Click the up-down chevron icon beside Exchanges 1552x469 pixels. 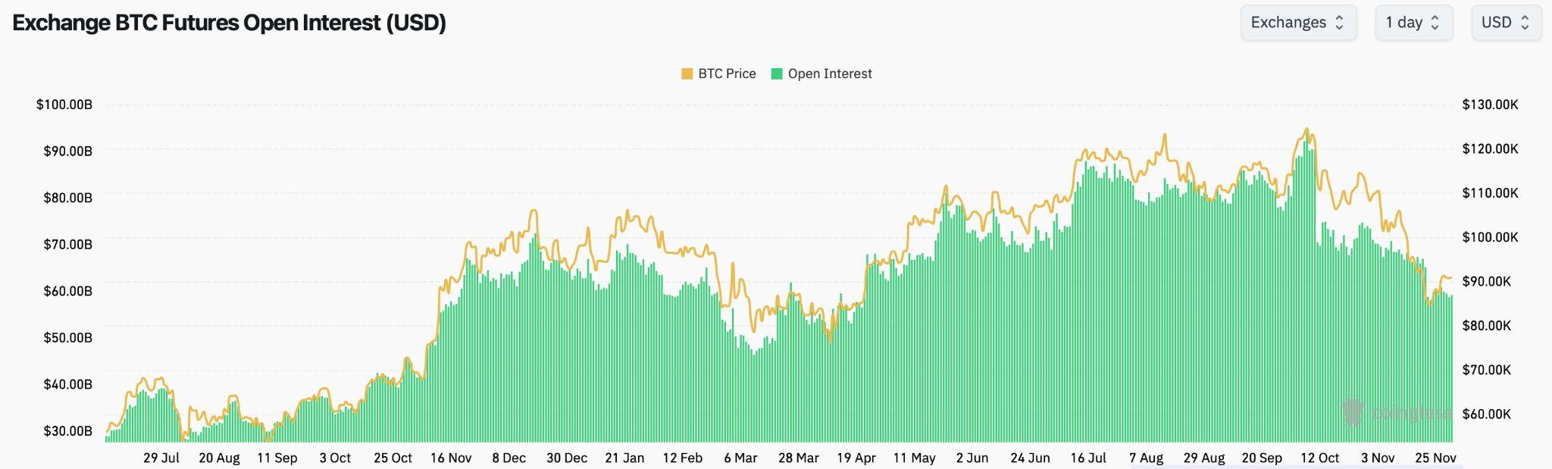tap(1339, 23)
